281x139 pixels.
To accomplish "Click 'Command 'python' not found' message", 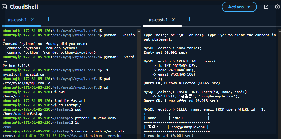I will pos(45,44).
